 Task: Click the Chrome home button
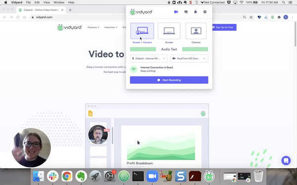[24, 17]
